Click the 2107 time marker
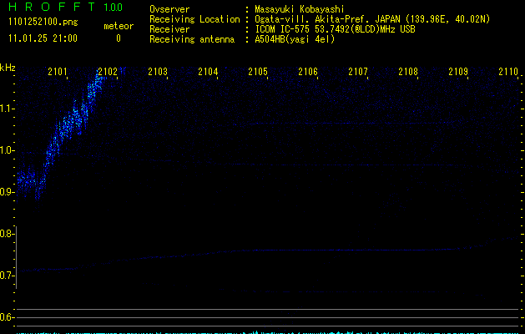Image resolution: width=525 pixels, height=334 pixels. coord(358,71)
